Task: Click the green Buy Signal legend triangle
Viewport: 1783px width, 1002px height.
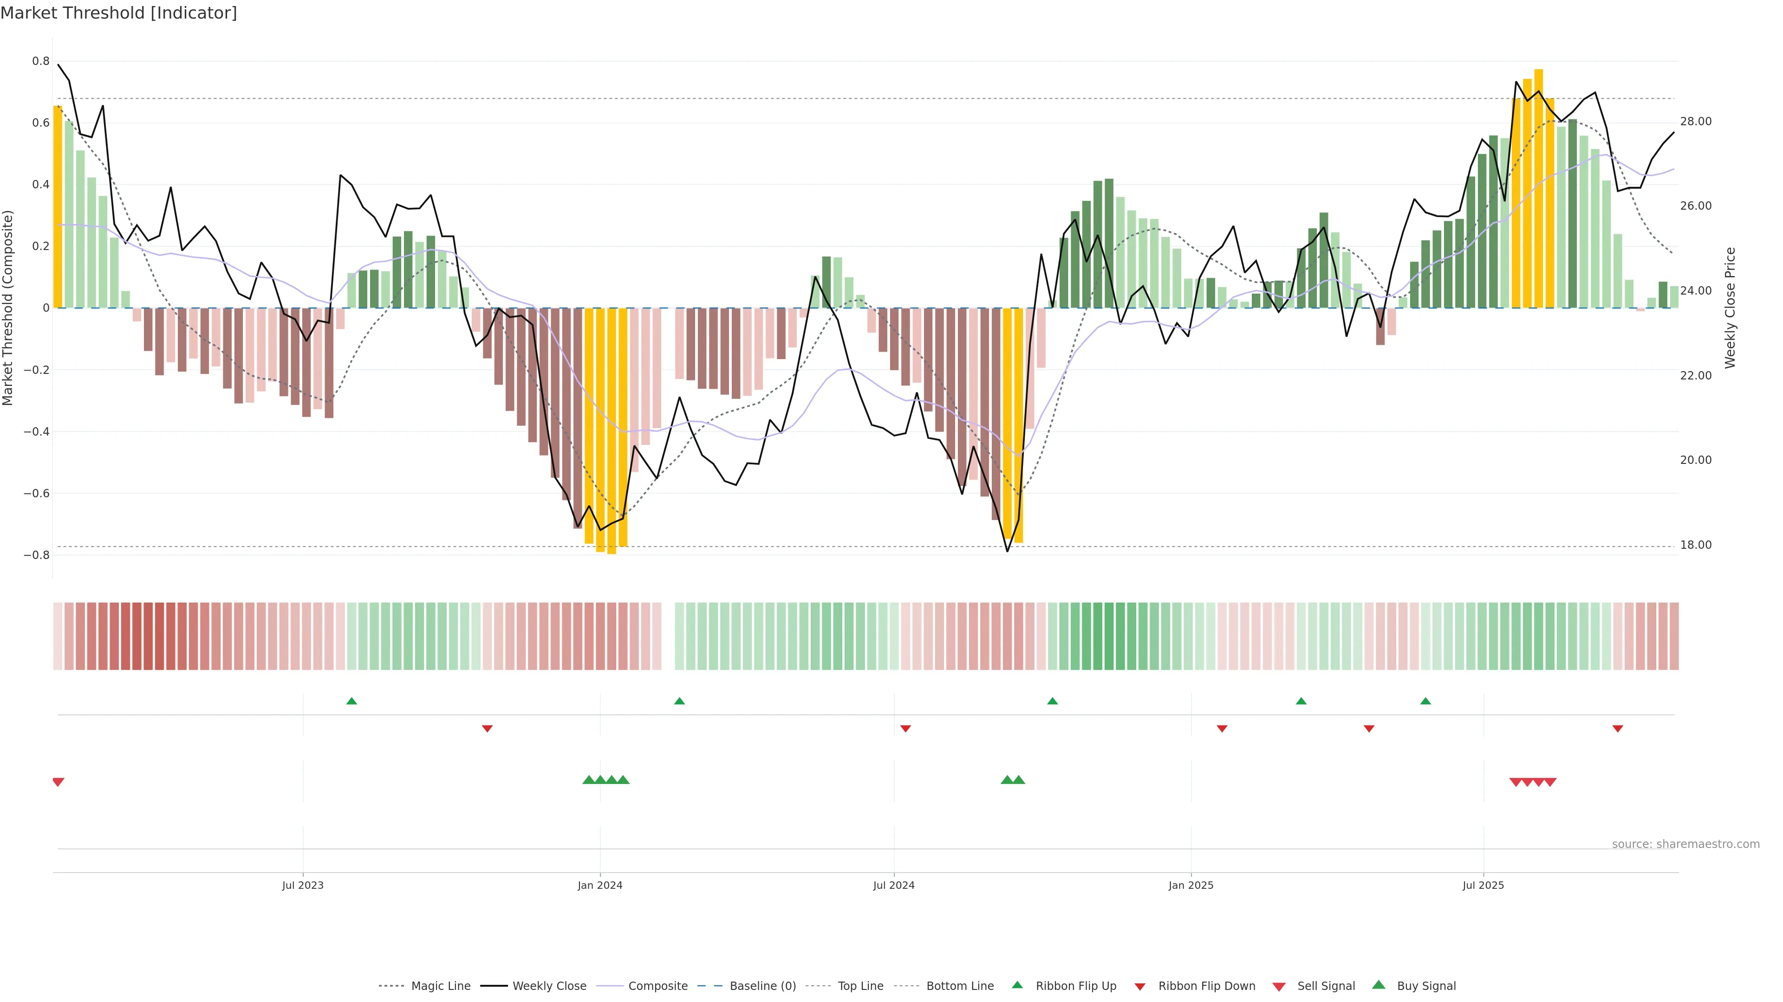Action: [1379, 985]
